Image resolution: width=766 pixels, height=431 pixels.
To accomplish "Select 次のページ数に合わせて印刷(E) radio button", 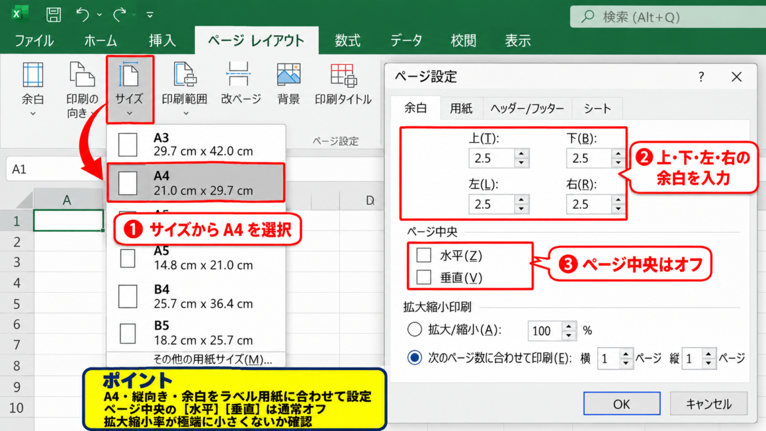I will 415,358.
